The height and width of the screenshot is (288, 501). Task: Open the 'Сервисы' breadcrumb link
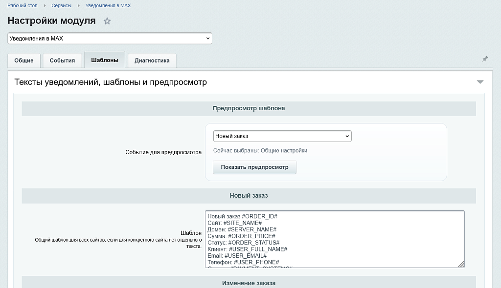coord(61,6)
